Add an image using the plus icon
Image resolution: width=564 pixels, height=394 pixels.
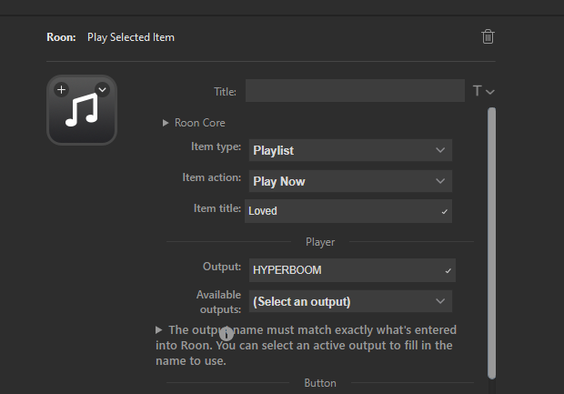(x=62, y=89)
